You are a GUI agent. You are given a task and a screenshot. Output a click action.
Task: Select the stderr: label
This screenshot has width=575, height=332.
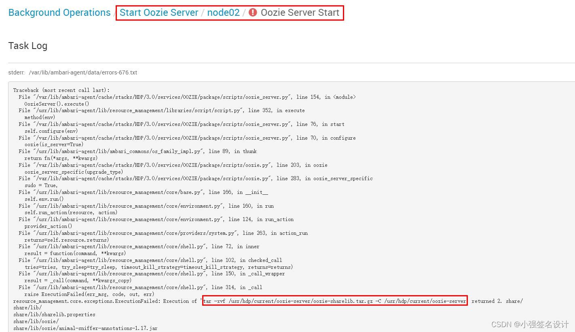point(17,72)
